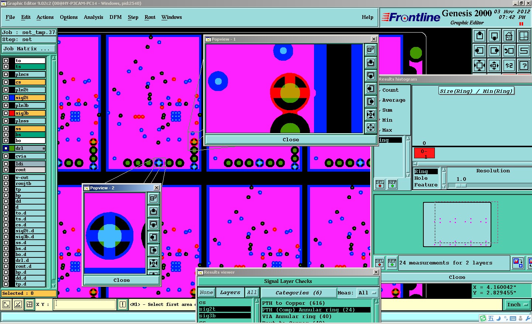
Task: Select layer sig3b in Results viewer list
Action: pyautogui.click(x=225, y=316)
